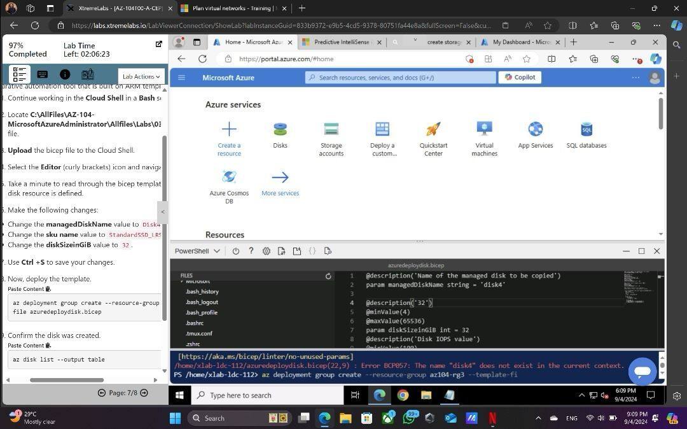Switch to My Dashboard tab
The image size is (687, 429).
tap(520, 42)
